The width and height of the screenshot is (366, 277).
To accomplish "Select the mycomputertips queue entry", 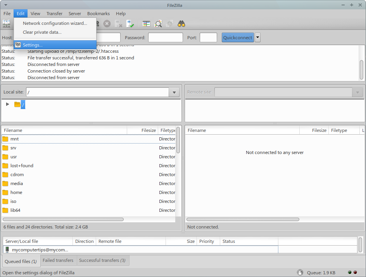I will click(x=40, y=250).
